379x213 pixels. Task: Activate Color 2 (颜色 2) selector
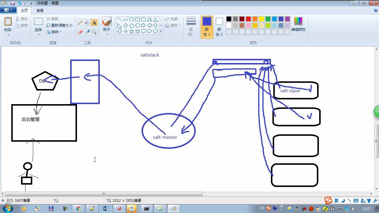pyautogui.click(x=219, y=27)
